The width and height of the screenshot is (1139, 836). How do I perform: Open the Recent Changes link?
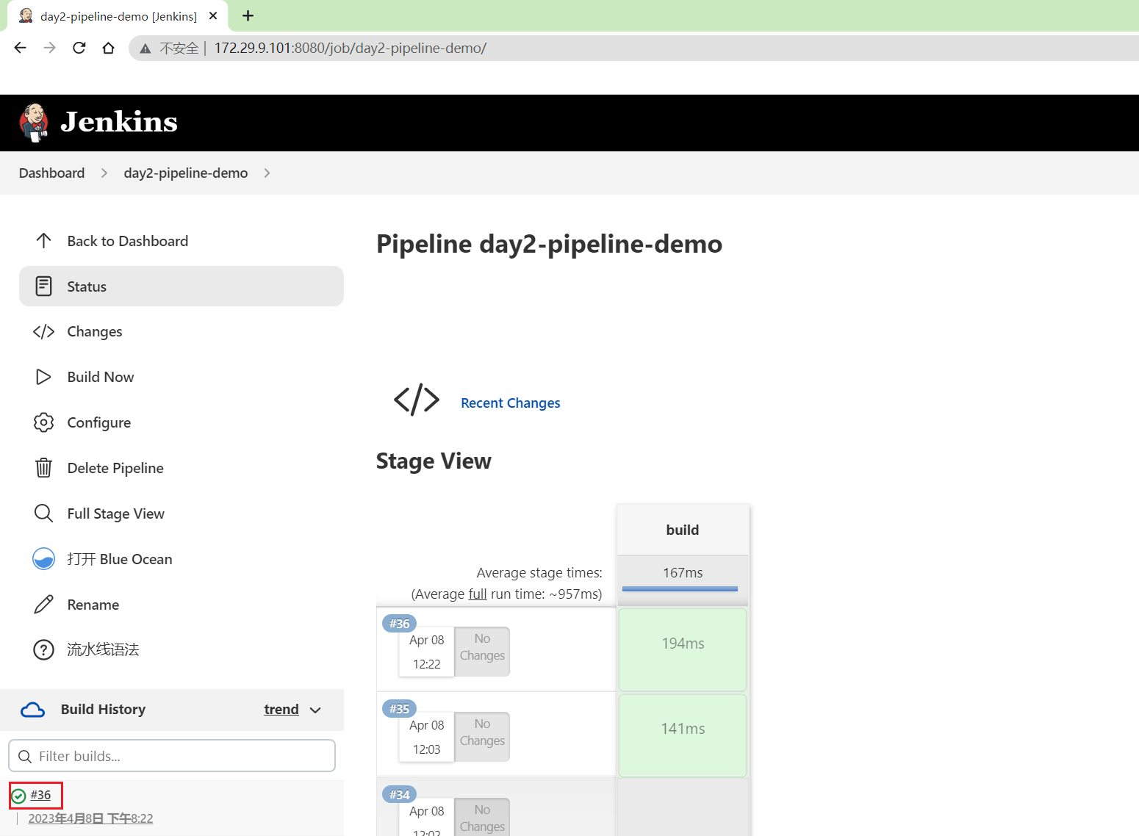pyautogui.click(x=511, y=403)
